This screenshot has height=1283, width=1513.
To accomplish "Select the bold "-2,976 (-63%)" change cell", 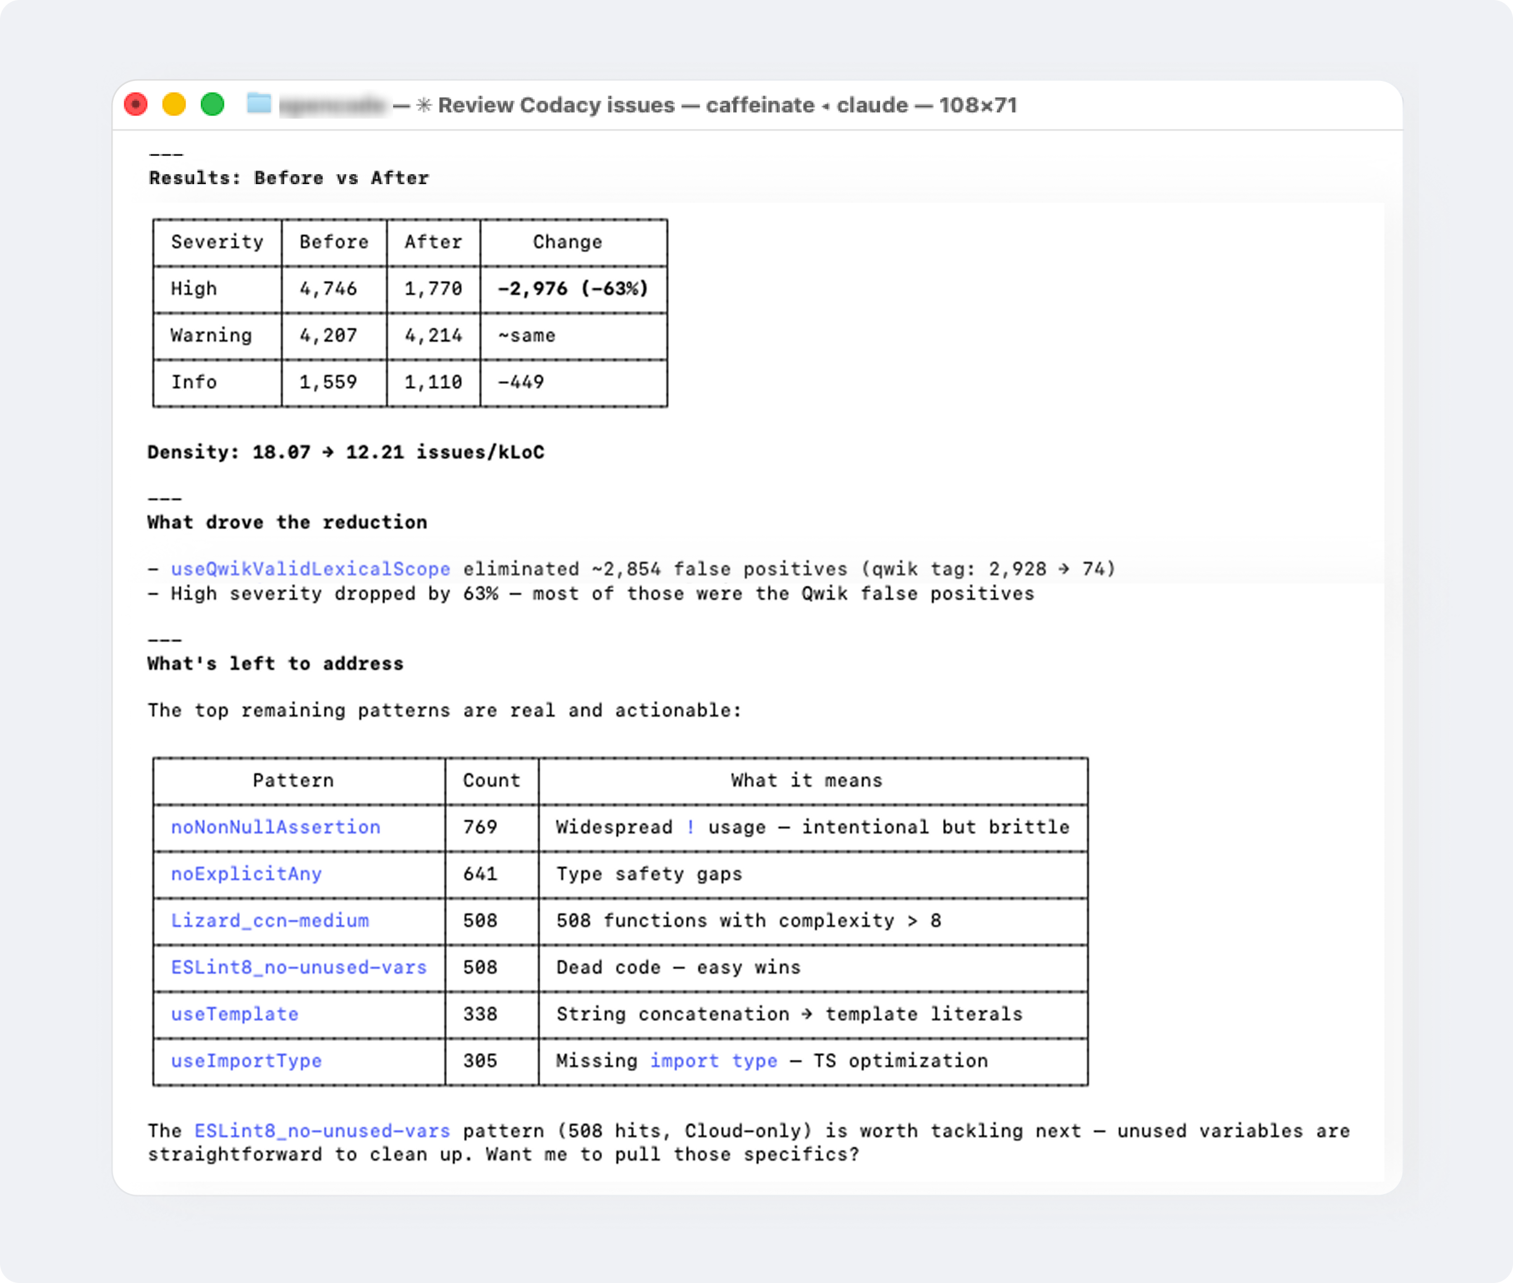I will [x=573, y=289].
